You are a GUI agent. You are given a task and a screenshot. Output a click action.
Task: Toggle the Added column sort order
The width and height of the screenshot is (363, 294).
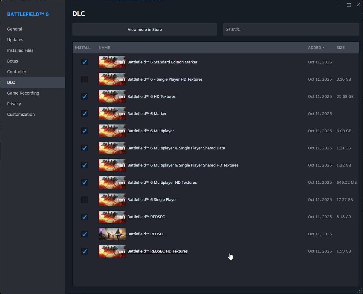coord(316,47)
